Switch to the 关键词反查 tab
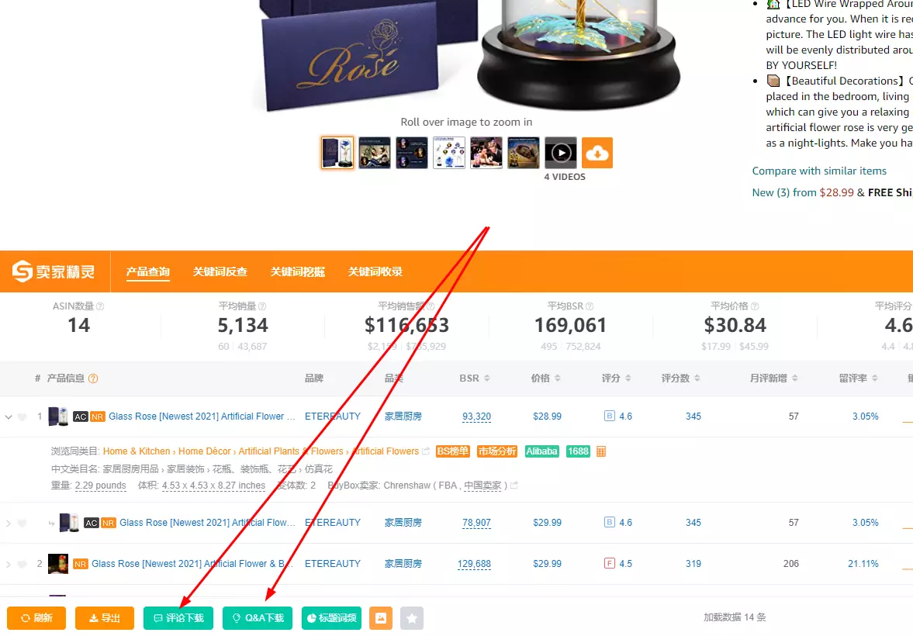Image resolution: width=913 pixels, height=636 pixels. pos(220,271)
